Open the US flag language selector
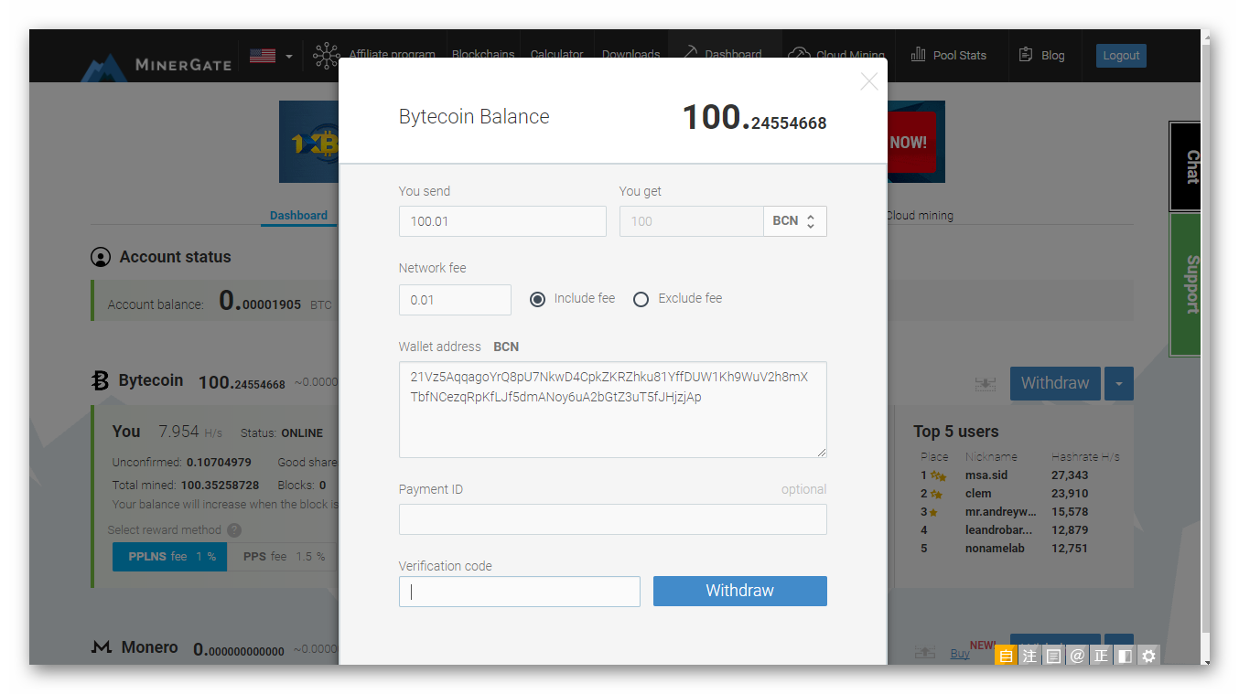The image size is (1239, 694). [x=271, y=56]
